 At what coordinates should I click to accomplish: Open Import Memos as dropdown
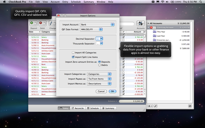99,84
